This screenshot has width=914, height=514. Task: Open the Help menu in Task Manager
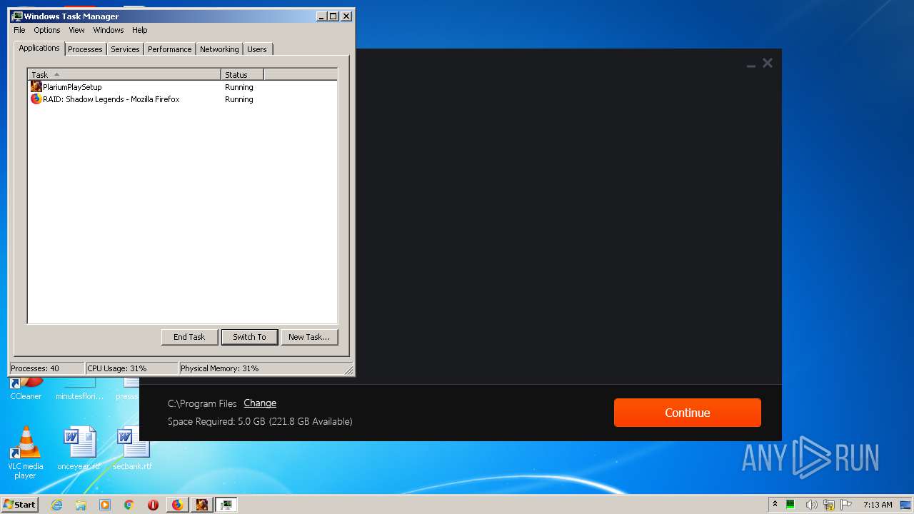click(140, 30)
